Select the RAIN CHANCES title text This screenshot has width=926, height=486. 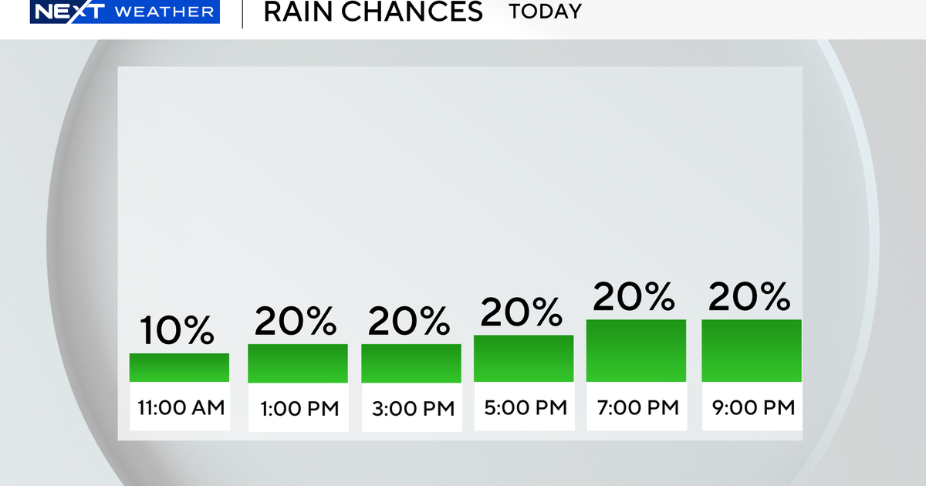[373, 12]
